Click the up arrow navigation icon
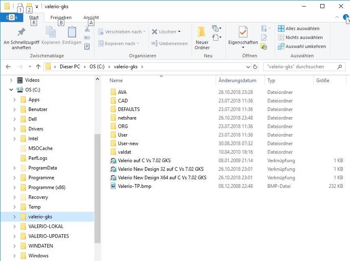350x261 pixels. point(38,67)
